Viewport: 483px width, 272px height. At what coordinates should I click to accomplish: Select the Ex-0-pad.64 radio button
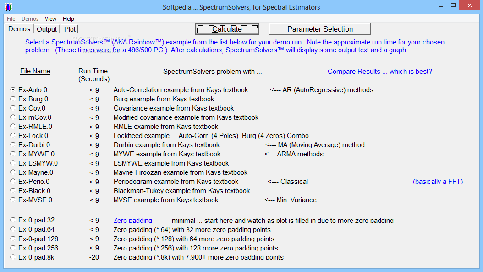point(13,229)
